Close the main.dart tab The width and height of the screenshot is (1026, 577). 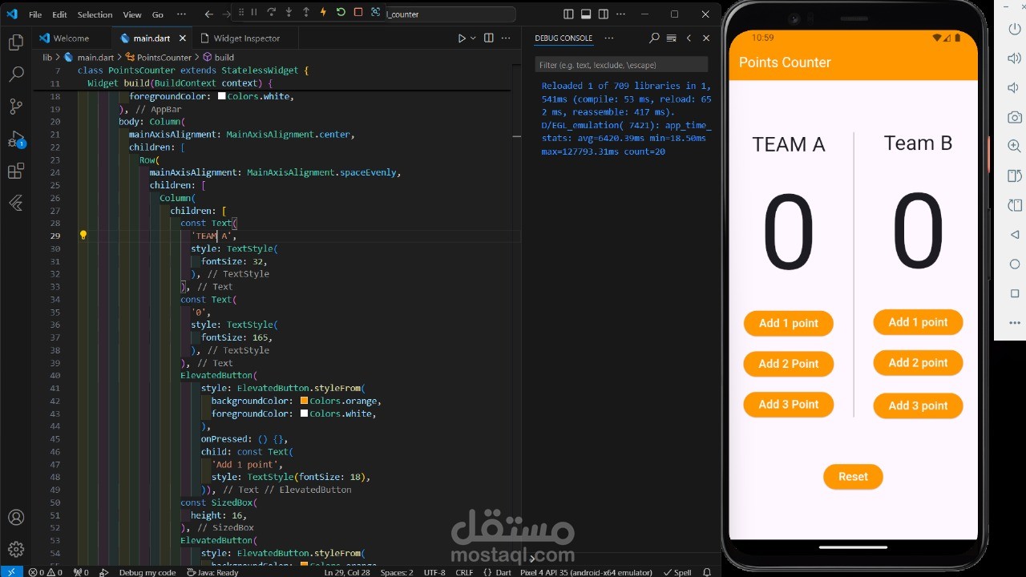click(x=183, y=38)
